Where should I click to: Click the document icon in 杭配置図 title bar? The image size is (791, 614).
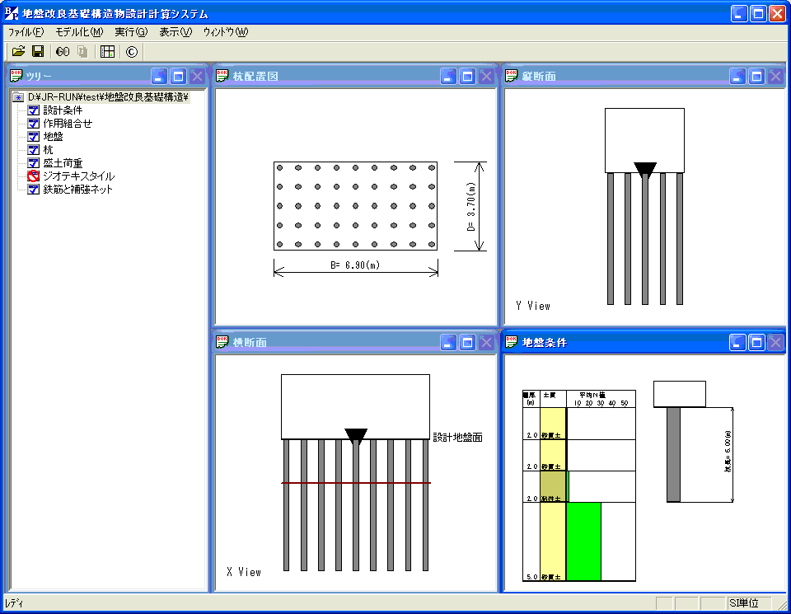pyautogui.click(x=222, y=77)
